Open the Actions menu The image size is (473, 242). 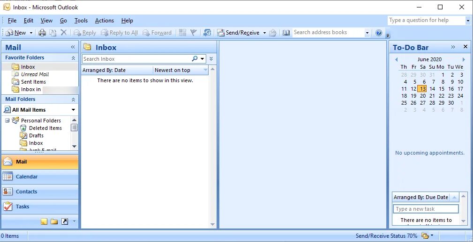coord(105,21)
